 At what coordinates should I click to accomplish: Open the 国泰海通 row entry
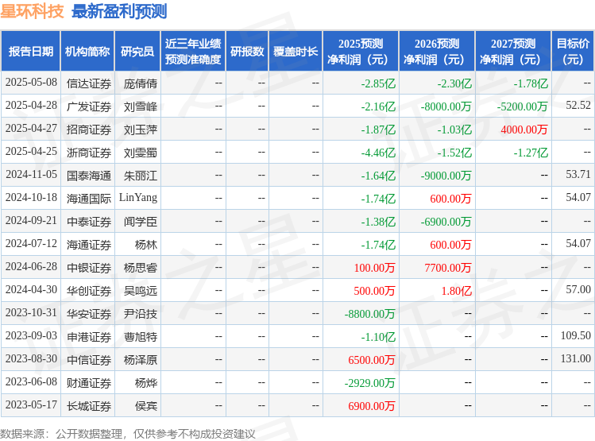88,175
